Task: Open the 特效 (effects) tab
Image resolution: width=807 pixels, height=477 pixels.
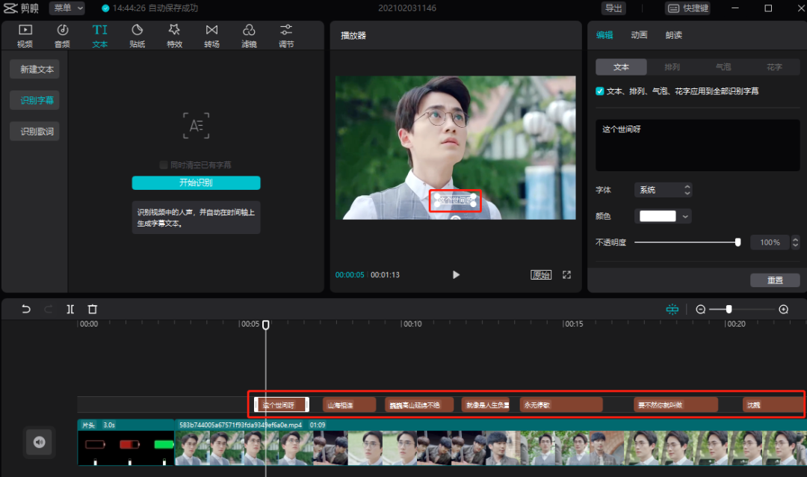Action: click(174, 36)
